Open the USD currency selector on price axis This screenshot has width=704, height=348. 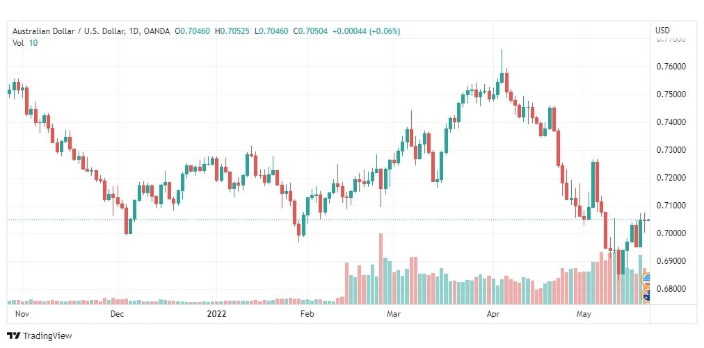coord(662,31)
